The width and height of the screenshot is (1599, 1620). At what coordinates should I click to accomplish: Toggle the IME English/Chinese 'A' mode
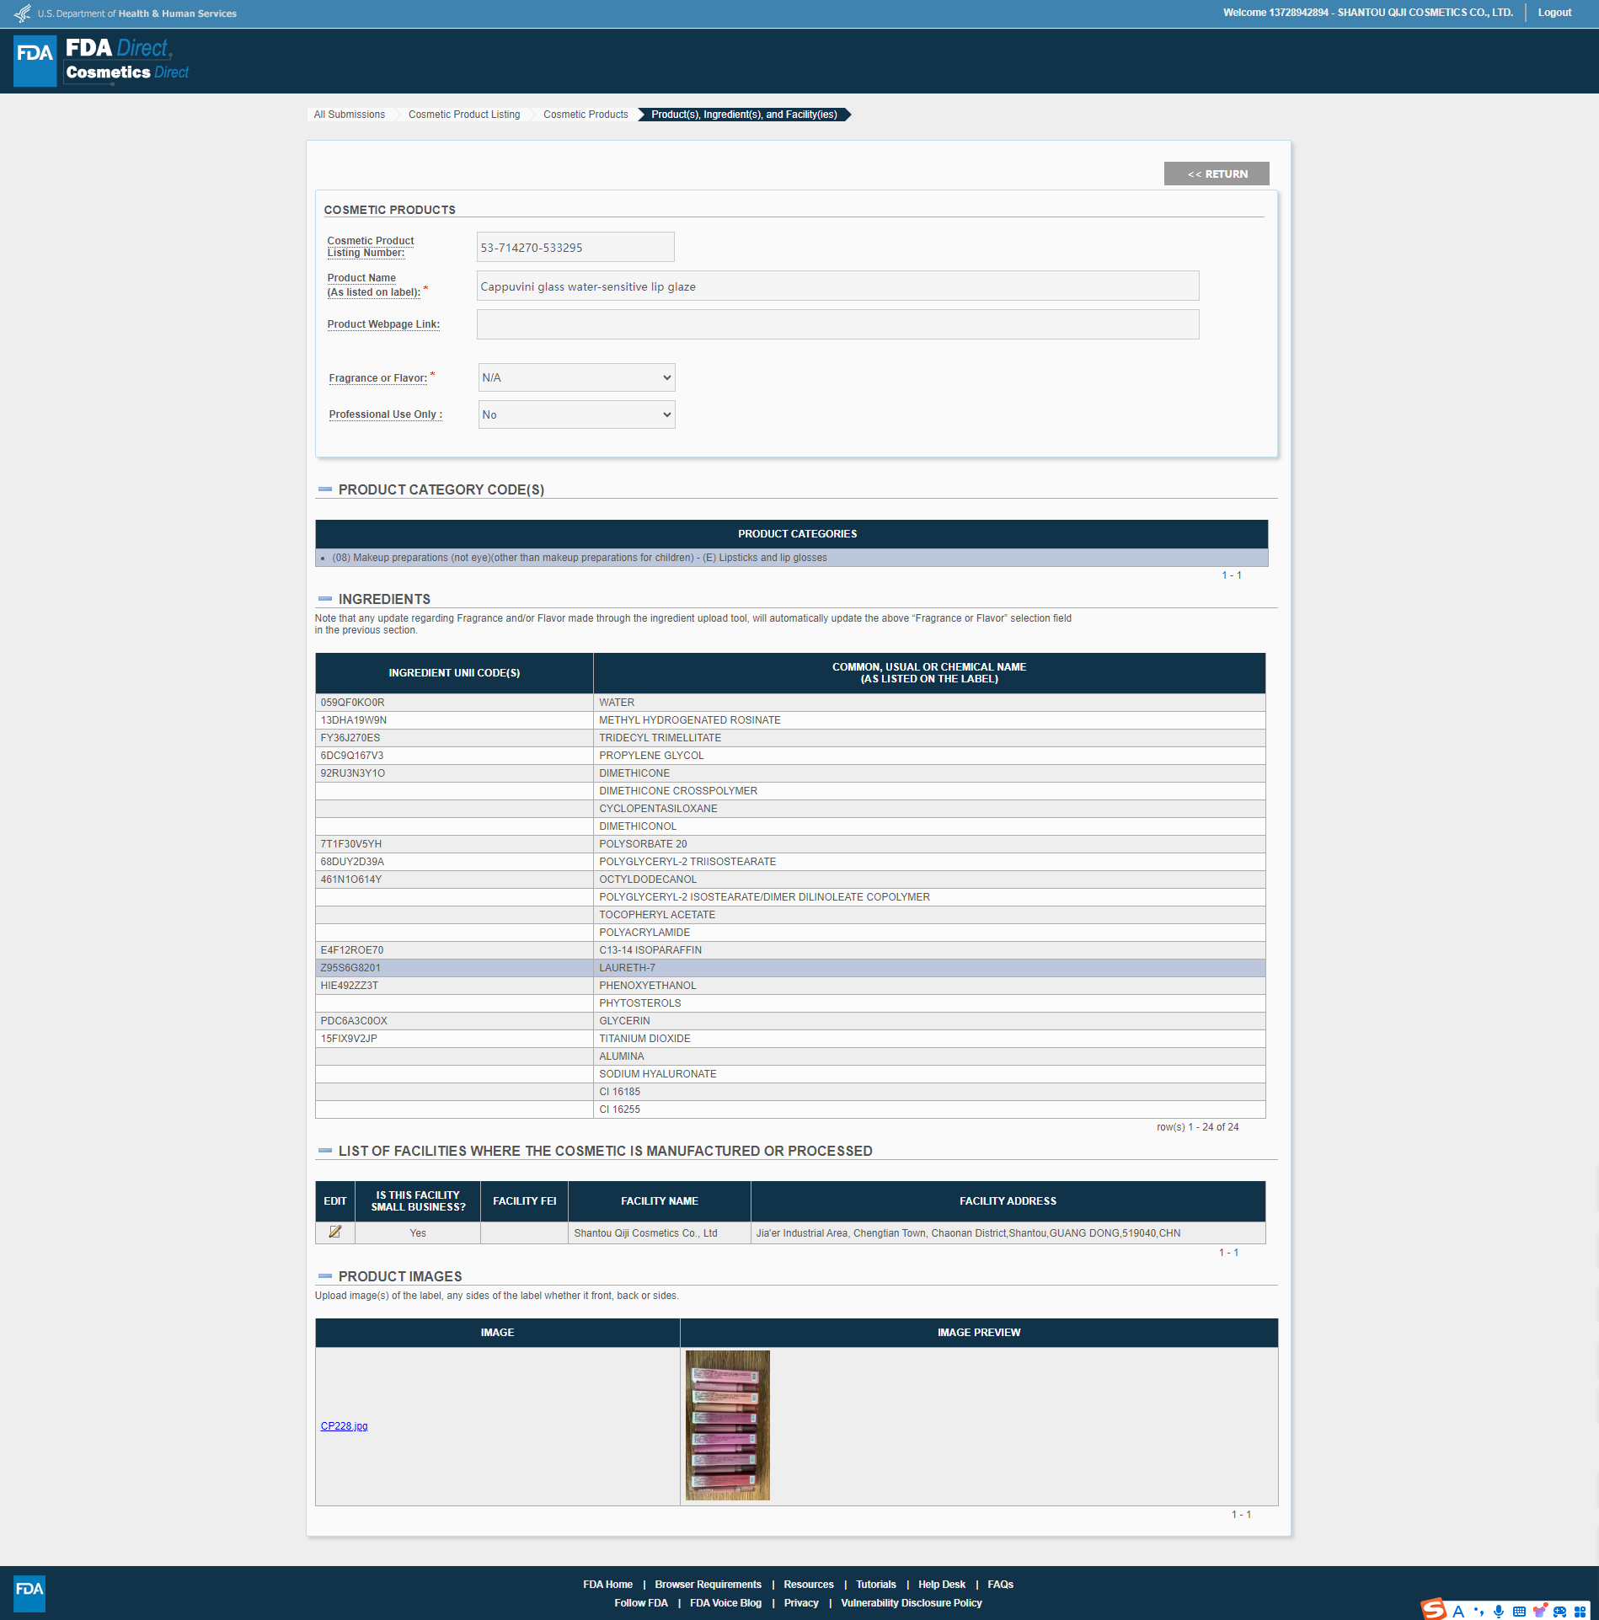coord(1458,1611)
